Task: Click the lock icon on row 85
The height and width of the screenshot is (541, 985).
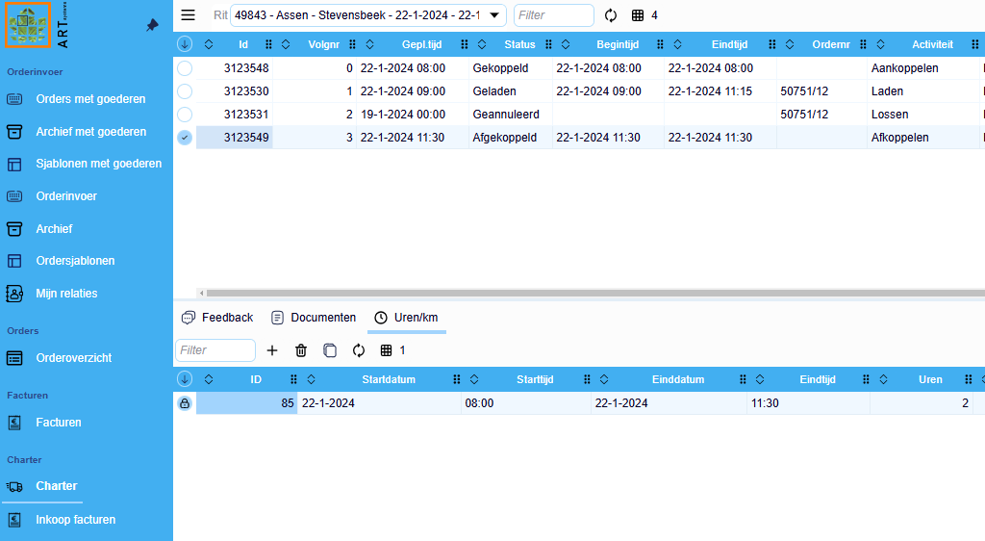Action: [185, 403]
